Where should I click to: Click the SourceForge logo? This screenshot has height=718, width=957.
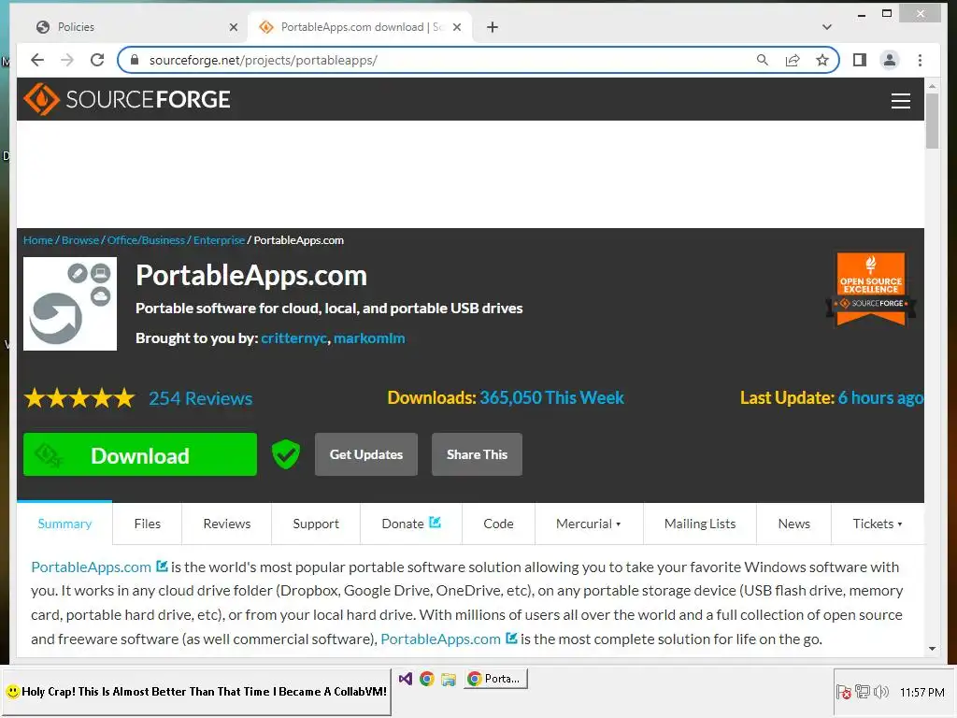point(127,99)
